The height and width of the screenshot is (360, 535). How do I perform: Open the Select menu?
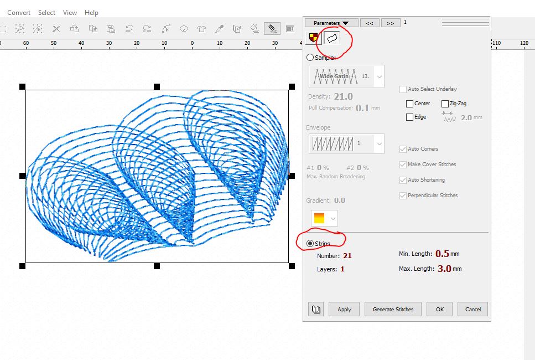[x=46, y=13]
